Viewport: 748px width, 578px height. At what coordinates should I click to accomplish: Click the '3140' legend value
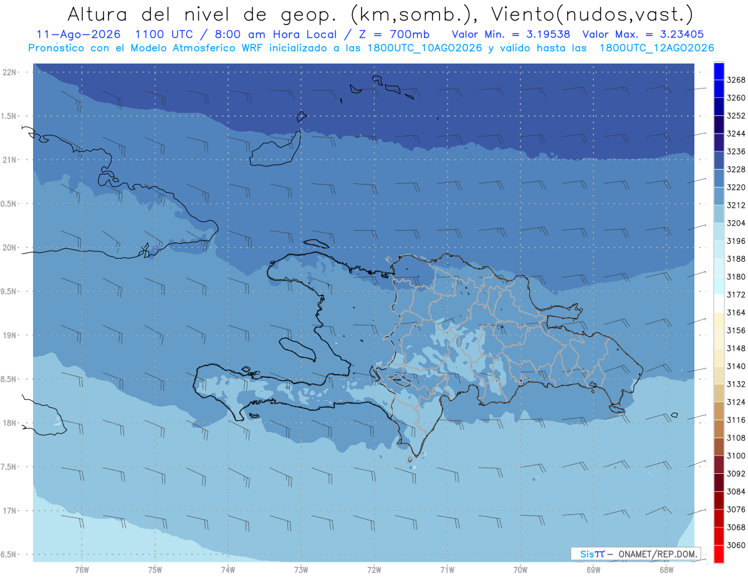(x=736, y=366)
